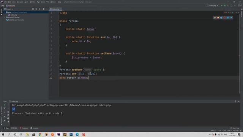
Task: Open the Problems tool window button
Action: point(24,128)
